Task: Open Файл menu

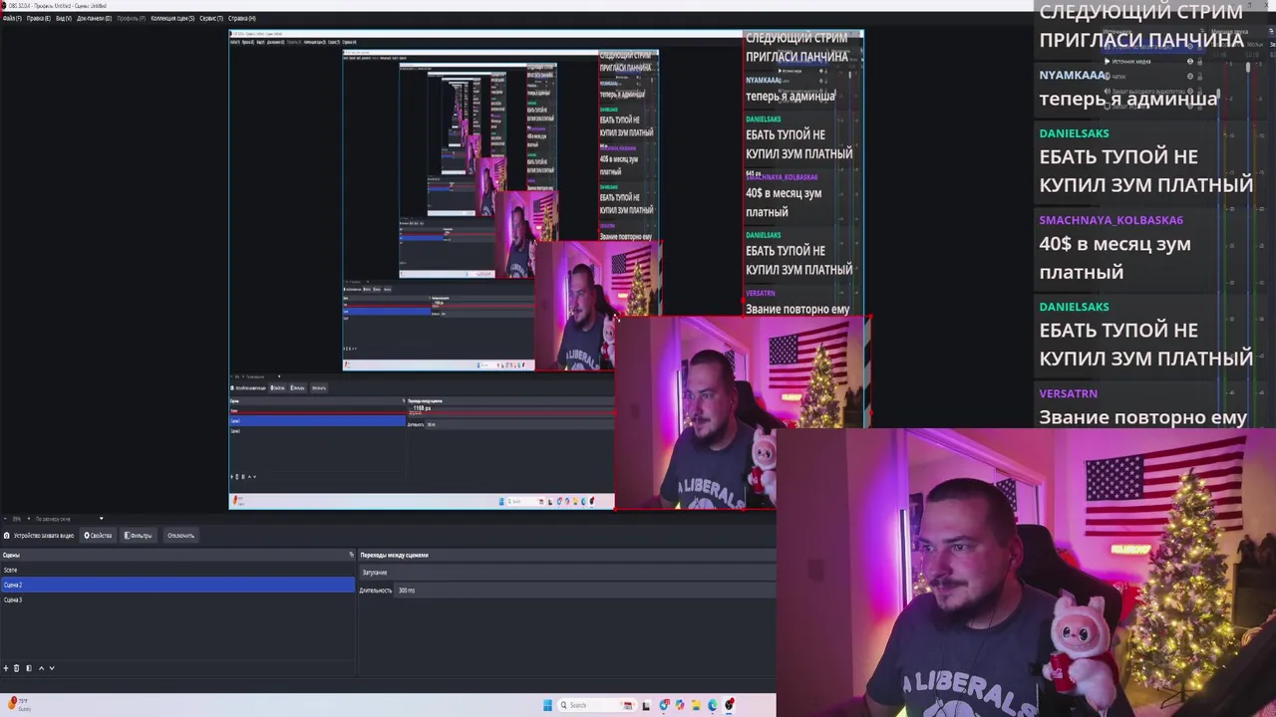Action: tap(12, 18)
